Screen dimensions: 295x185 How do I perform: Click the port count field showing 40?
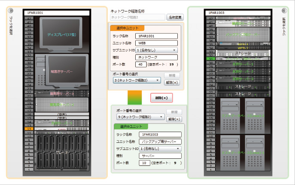pyautogui.click(x=141, y=64)
